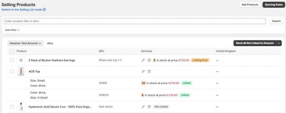Check the ACB Top product checkbox

12,72
